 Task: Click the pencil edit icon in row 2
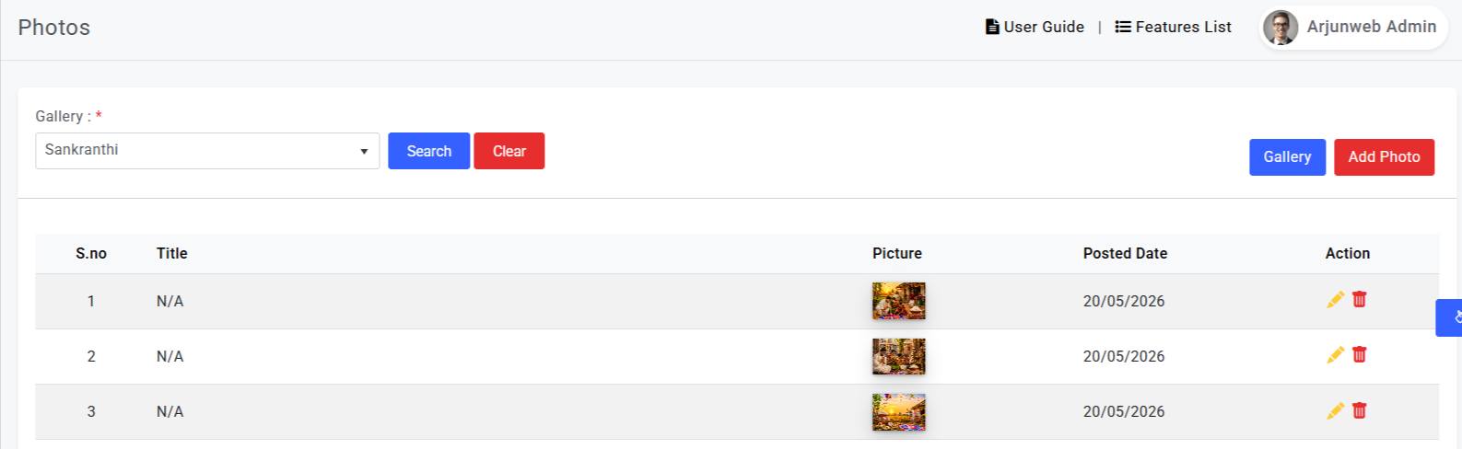coord(1335,355)
